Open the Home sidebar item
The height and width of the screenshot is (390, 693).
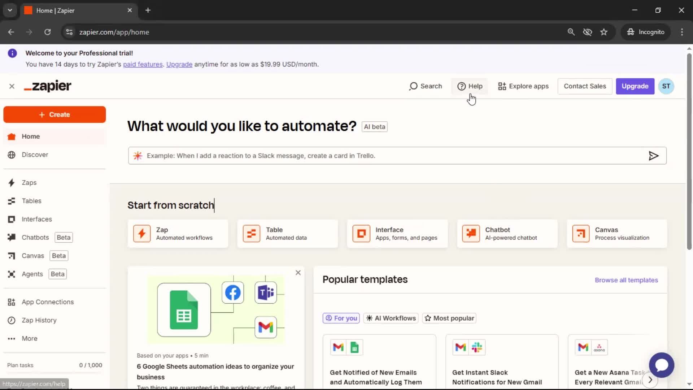55,136
